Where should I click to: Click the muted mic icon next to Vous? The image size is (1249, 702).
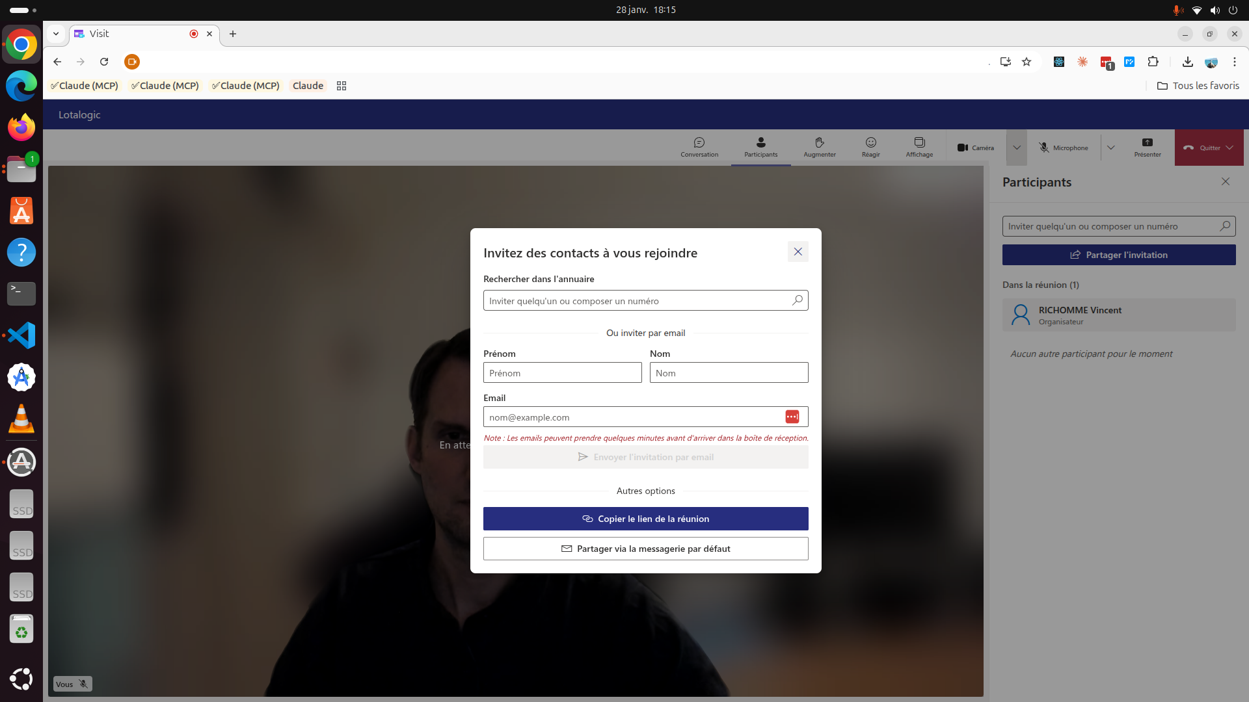point(83,684)
